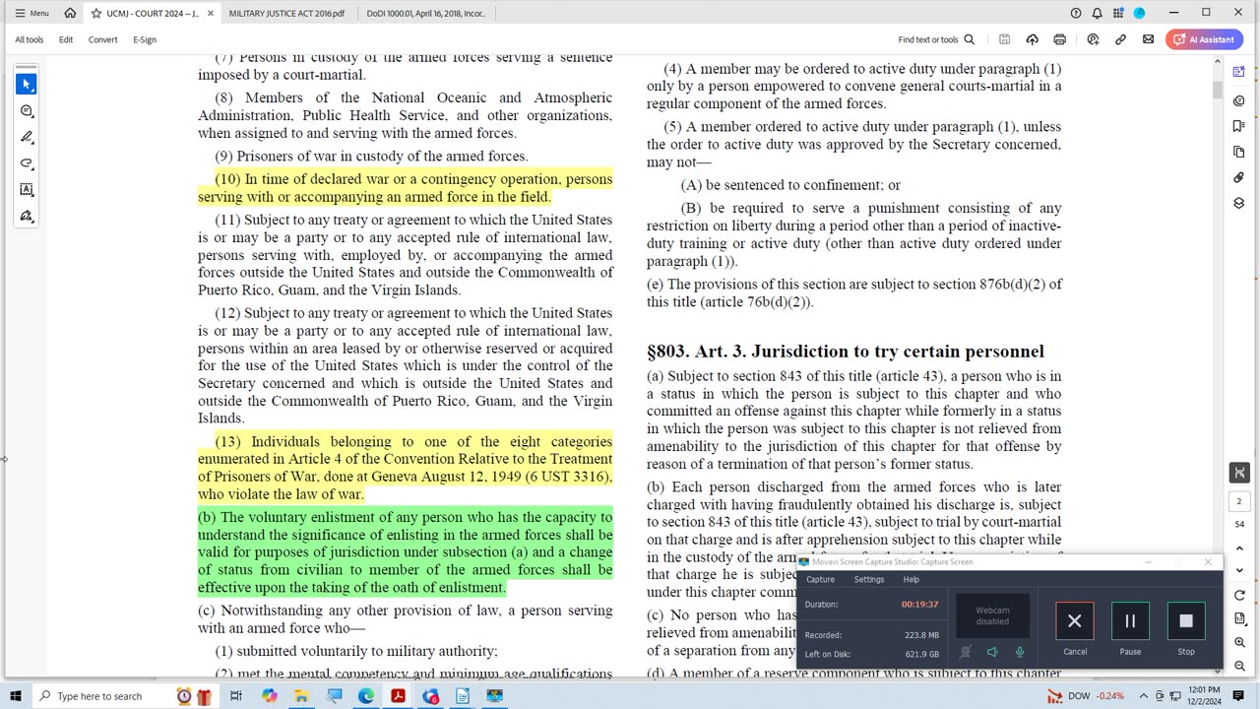Image resolution: width=1260 pixels, height=709 pixels.
Task: Go to next page with down chevron
Action: 1239,570
